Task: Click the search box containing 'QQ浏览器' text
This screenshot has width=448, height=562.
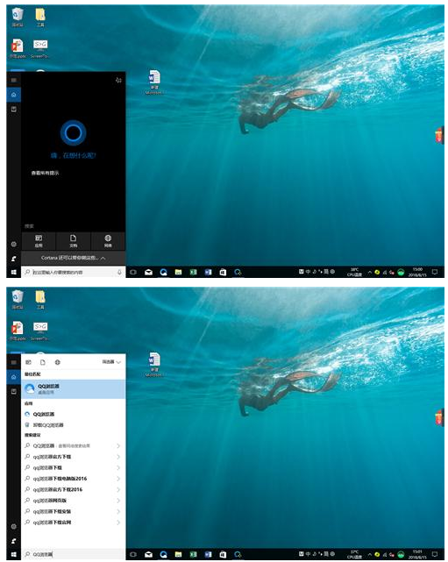Action: [73, 554]
